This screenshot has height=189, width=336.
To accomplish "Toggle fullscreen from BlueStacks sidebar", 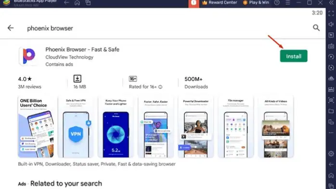I will (x=331, y=13).
